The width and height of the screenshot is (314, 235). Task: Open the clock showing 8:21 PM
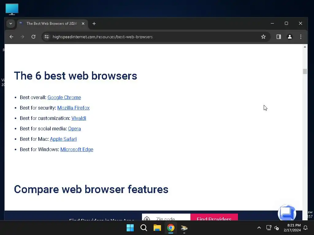tap(292, 228)
